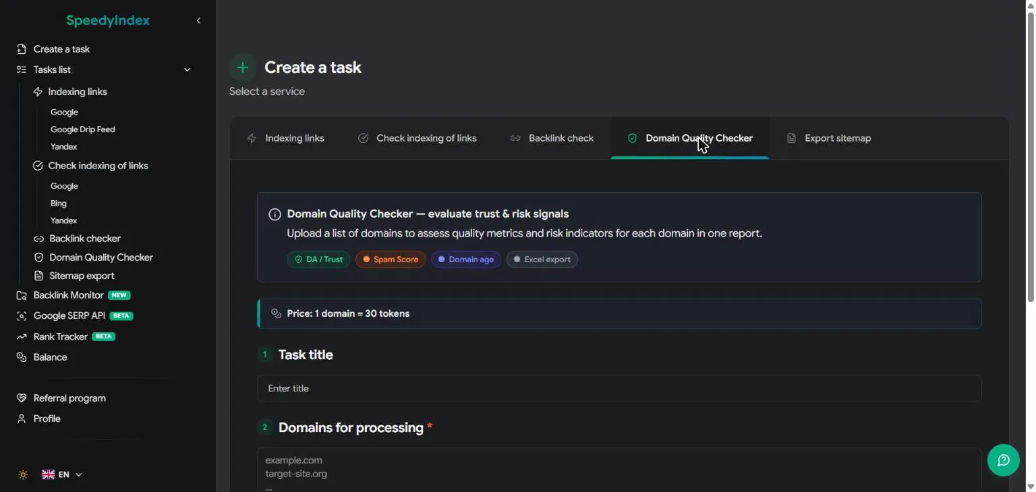Click the info icon in Domain Quality Checker banner
This screenshot has height=492, width=1036.
click(x=275, y=214)
